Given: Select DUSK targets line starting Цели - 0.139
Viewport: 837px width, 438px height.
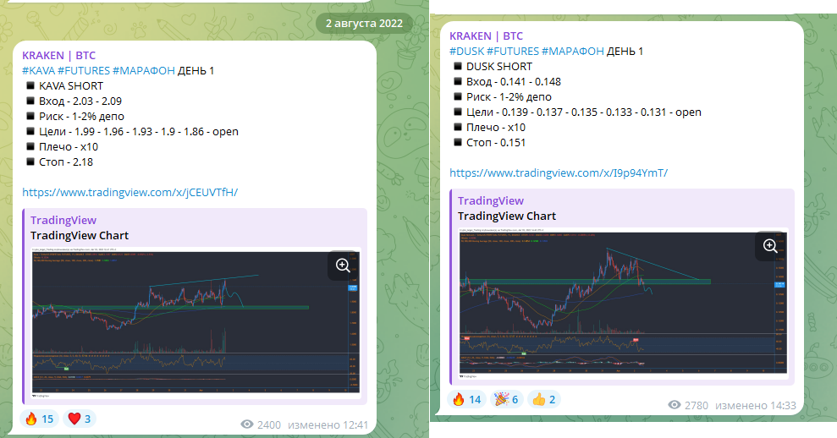Looking at the screenshot, I should tap(584, 112).
